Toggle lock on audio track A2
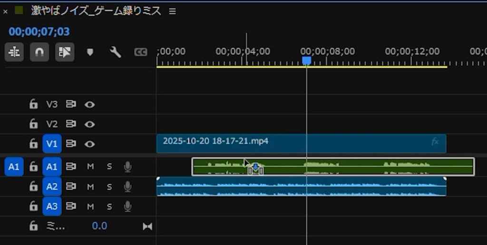487x245 pixels. 33,186
